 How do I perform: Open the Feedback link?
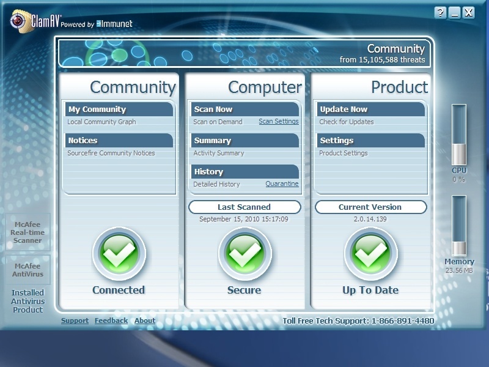111,321
